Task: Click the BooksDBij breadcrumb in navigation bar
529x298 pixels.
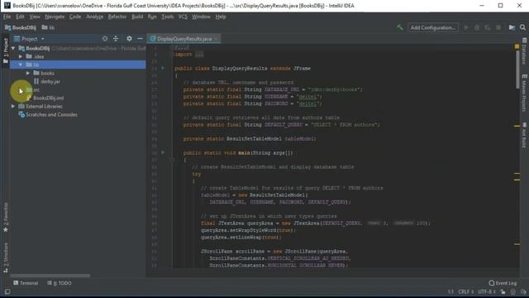Action: pos(20,27)
